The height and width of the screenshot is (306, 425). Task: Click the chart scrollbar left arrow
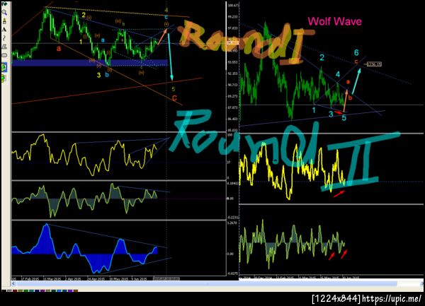[13, 283]
